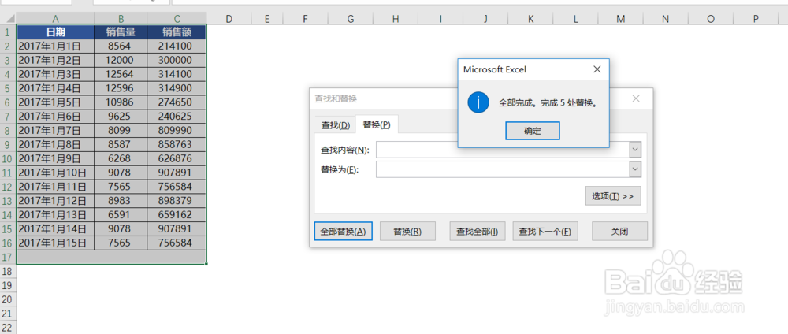This screenshot has height=334, width=788.
Task: Click the 关闭 button in the dialog
Action: click(619, 232)
